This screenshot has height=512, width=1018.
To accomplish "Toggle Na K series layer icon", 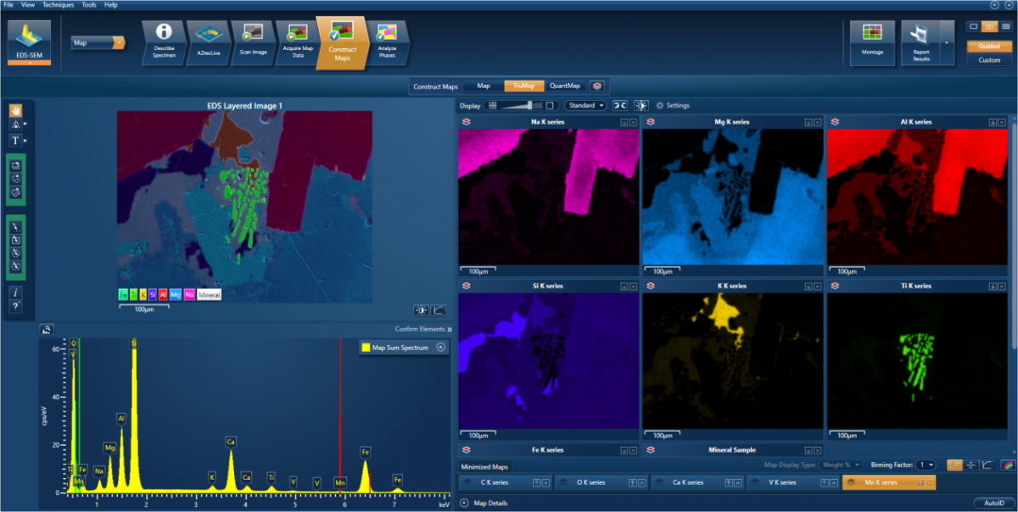I will pyautogui.click(x=467, y=122).
